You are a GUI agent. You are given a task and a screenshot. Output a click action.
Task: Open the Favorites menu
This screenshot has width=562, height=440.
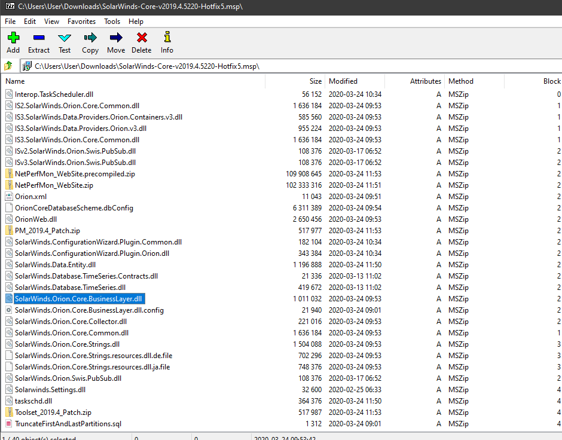tap(81, 21)
